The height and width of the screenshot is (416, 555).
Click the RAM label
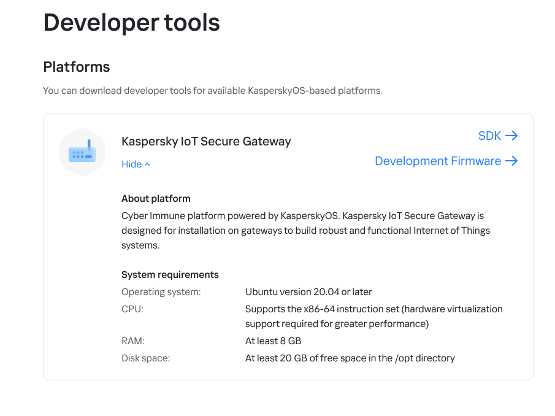coord(133,341)
